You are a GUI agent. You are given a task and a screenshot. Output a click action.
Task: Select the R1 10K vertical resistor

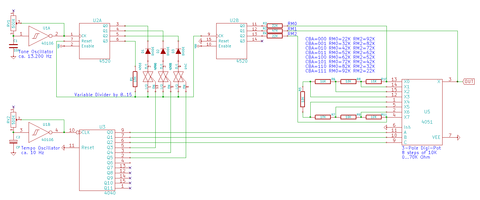pyautogui.click(x=135, y=79)
